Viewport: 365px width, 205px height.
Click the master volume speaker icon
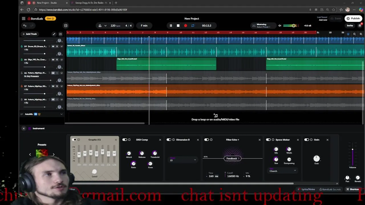(x=280, y=26)
